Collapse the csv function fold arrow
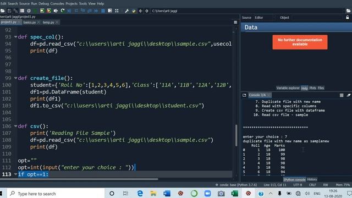The width and height of the screenshot is (352, 198). (15, 126)
